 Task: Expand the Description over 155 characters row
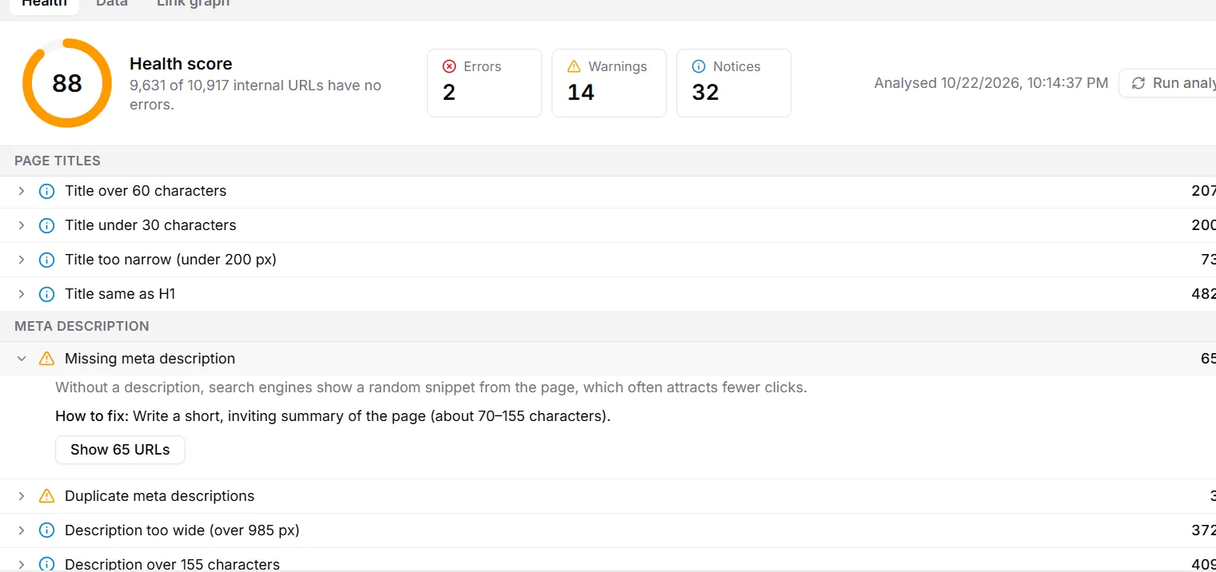[22, 564]
